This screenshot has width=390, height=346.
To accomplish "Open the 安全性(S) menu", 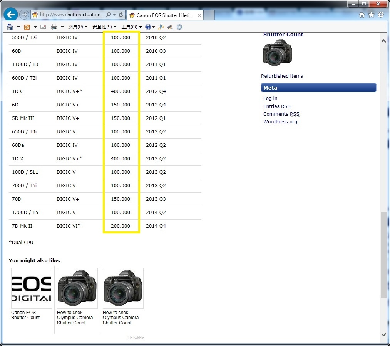I will [x=104, y=27].
